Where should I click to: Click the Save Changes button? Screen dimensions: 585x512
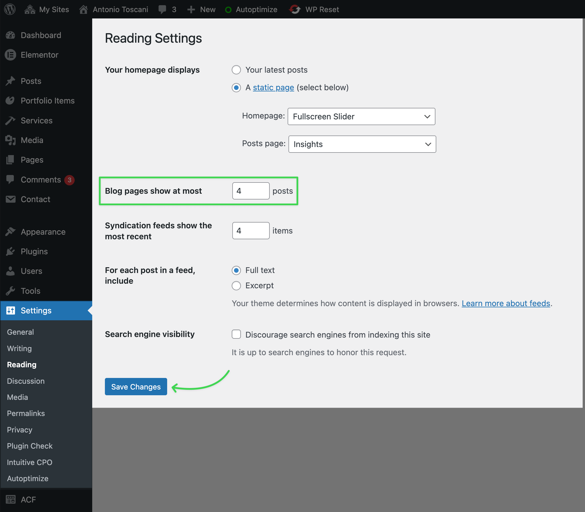tap(136, 387)
